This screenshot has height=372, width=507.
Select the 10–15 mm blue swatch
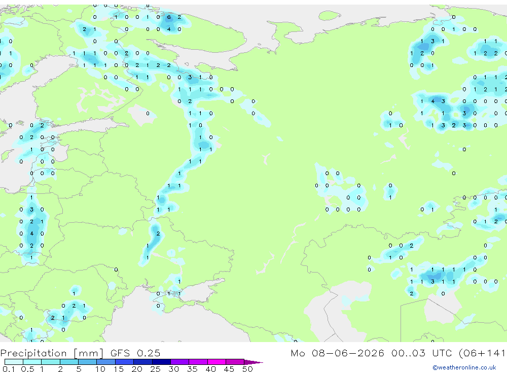[x=106, y=362]
